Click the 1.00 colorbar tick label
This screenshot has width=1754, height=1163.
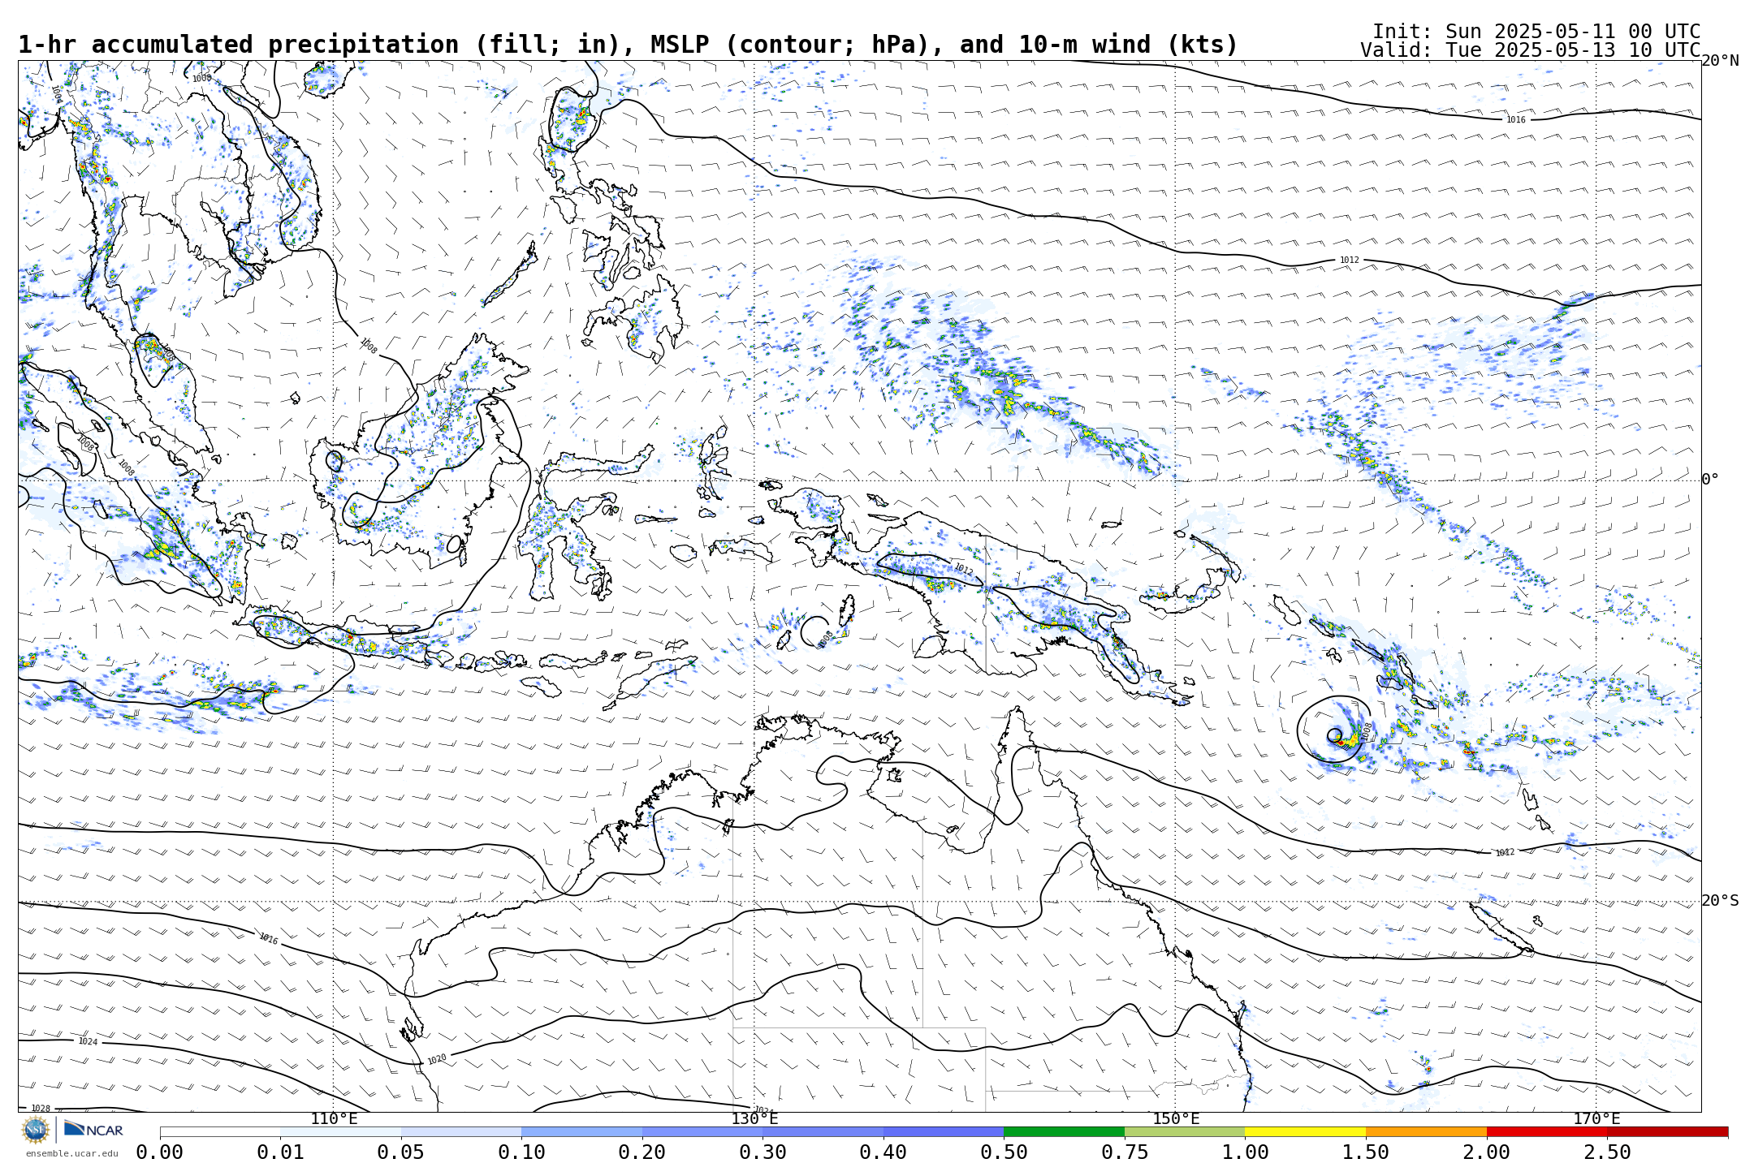click(1245, 1152)
